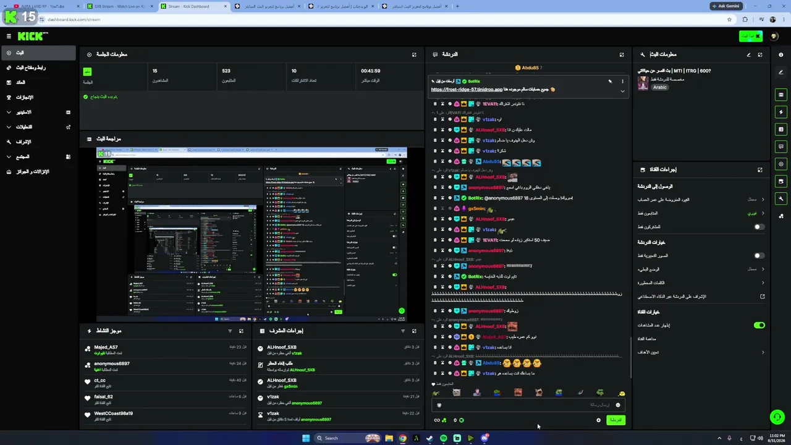791x445 pixels.
Task: Unpin the pinned BotRix message
Action: 610,81
